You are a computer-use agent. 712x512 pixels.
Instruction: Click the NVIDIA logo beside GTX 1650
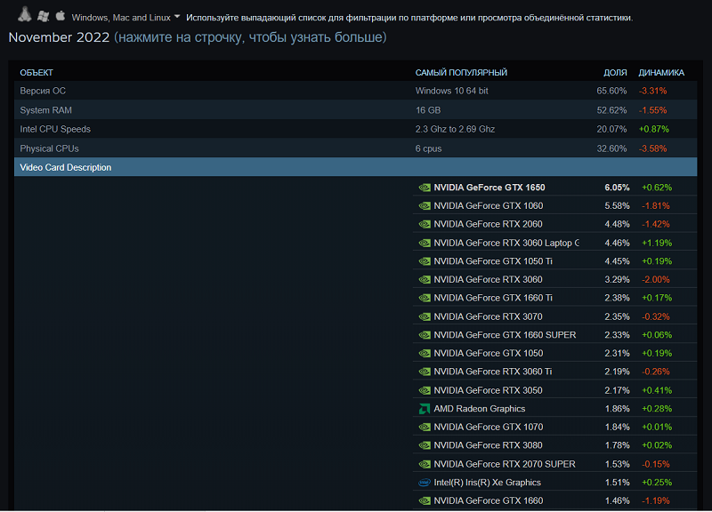pyautogui.click(x=425, y=188)
